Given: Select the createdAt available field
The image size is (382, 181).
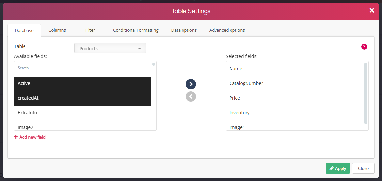Looking at the screenshot, I should [83, 99].
